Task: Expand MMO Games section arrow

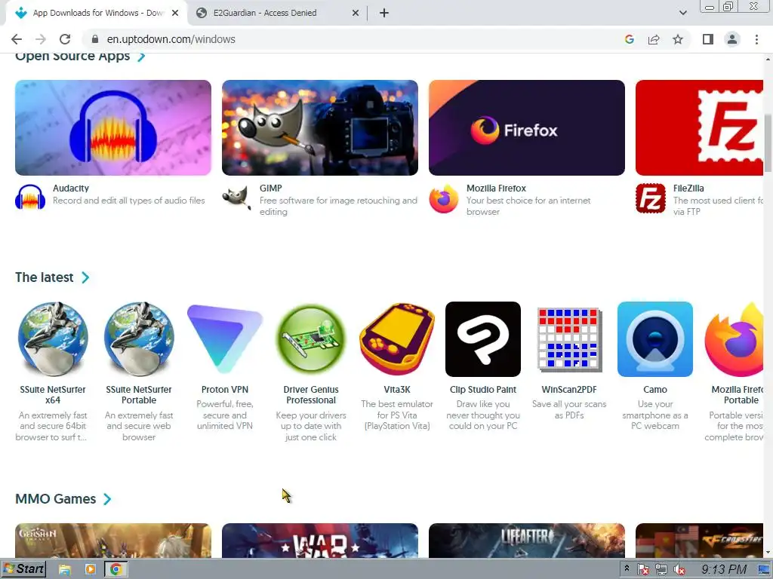Action: (x=107, y=499)
